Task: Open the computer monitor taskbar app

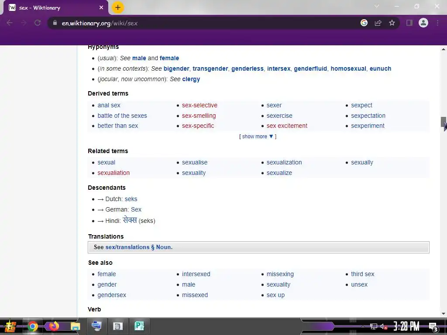Action: pyautogui.click(x=96, y=326)
